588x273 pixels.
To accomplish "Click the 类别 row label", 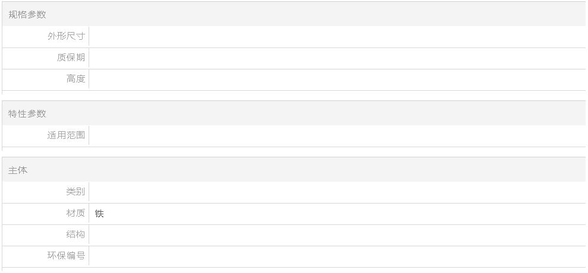I will tap(76, 191).
